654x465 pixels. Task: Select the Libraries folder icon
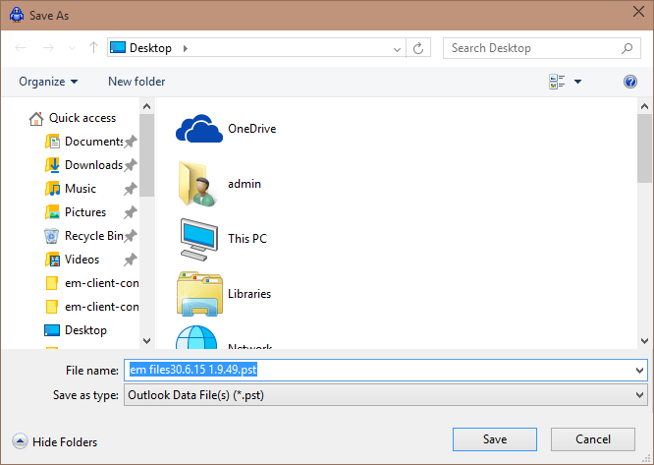point(199,293)
